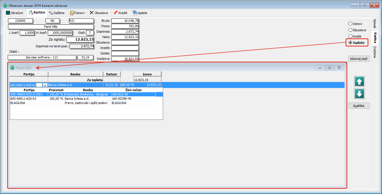Click the green up arrow button

pos(359,82)
